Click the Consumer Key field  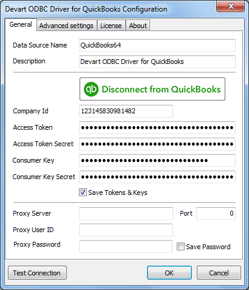click(x=157, y=160)
